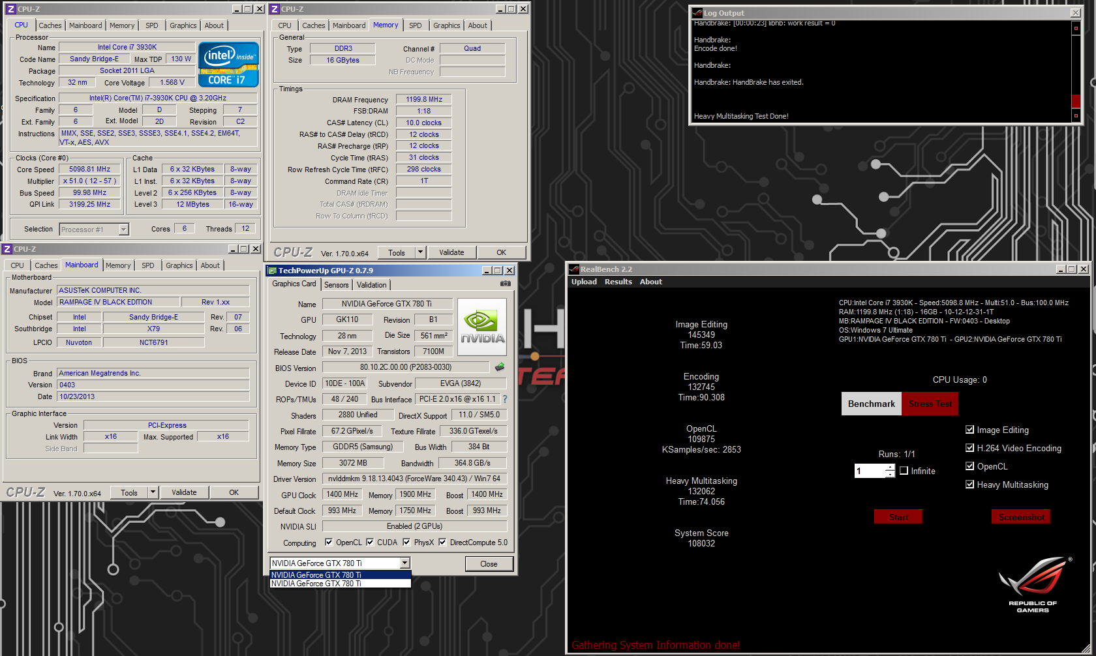Open Tools dropdown arrow in CPU-Z Memory window
Viewport: 1096px width, 656px height.
click(x=420, y=252)
